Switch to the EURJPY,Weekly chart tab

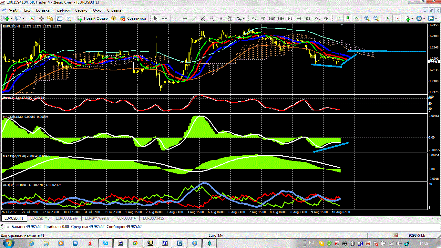point(98,218)
